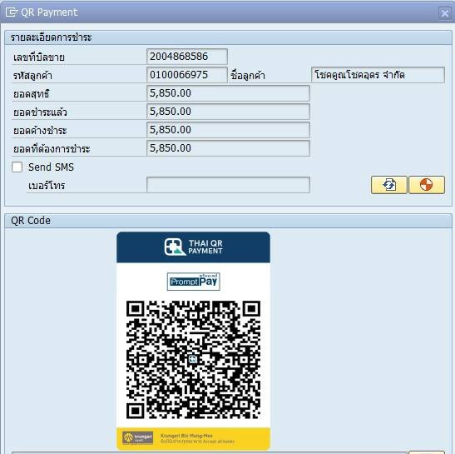Click the orange circle check-status button
The image size is (455, 454).
click(x=427, y=185)
